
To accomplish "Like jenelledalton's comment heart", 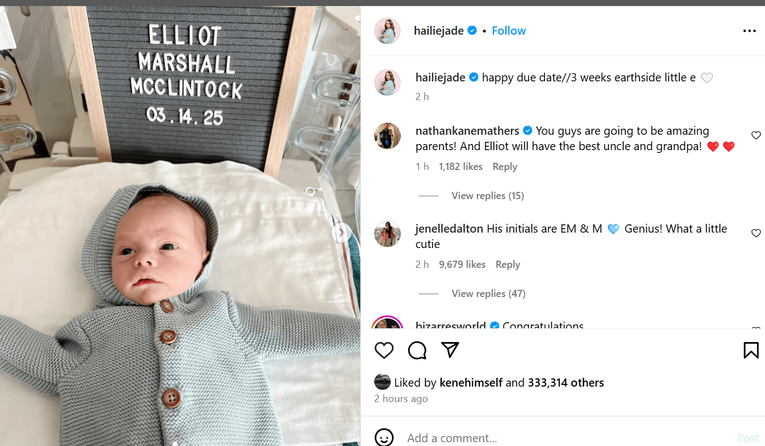I will [756, 233].
